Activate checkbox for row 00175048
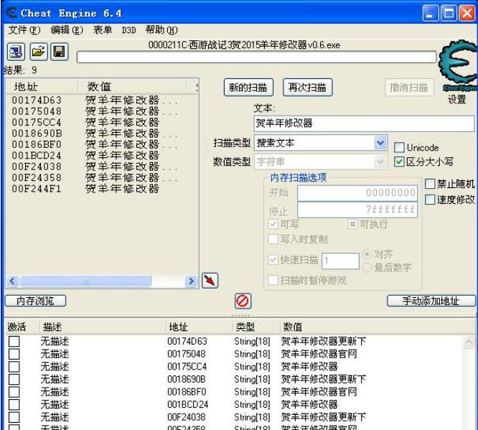The width and height of the screenshot is (478, 430). [x=14, y=354]
